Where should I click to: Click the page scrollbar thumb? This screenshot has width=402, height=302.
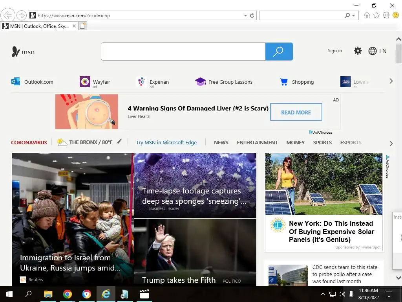click(398, 53)
